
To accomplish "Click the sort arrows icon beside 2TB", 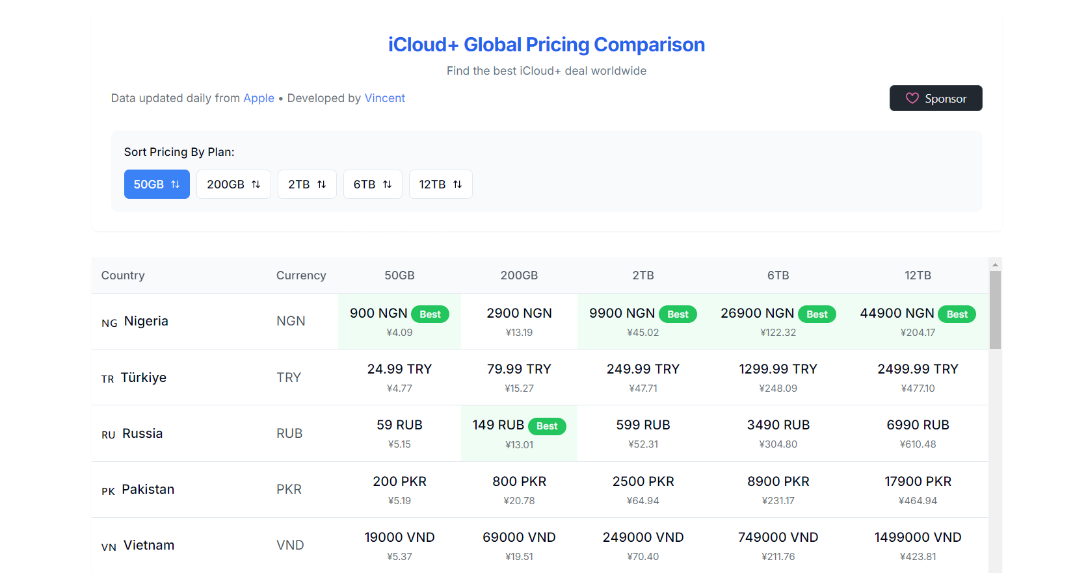I will click(x=321, y=185).
